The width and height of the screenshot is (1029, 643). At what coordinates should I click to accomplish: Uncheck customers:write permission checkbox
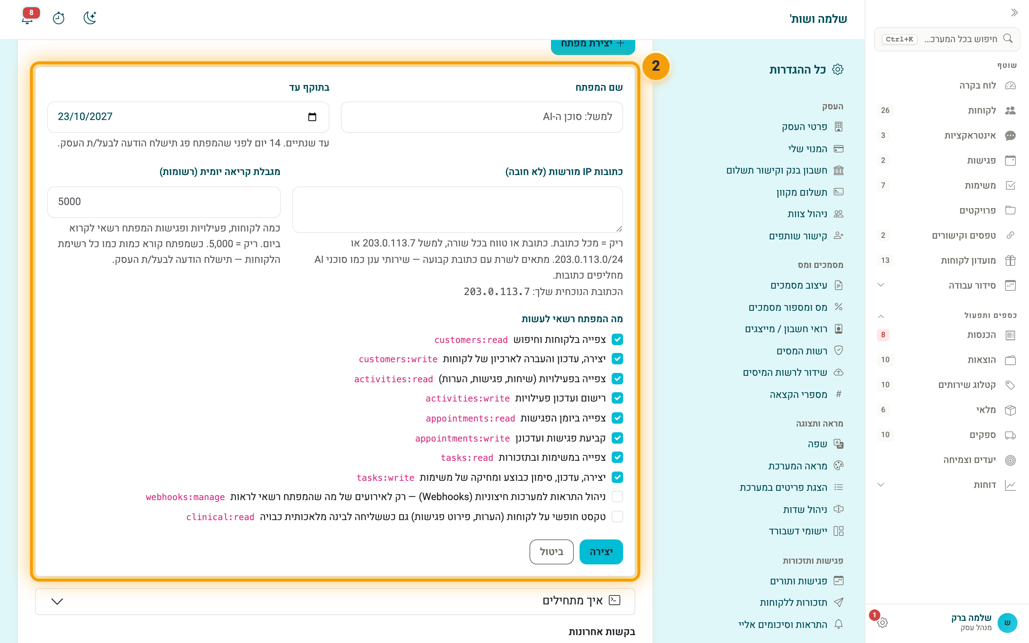coord(617,359)
